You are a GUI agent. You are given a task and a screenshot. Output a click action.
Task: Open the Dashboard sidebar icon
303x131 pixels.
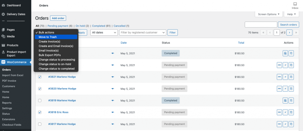point(3,5)
